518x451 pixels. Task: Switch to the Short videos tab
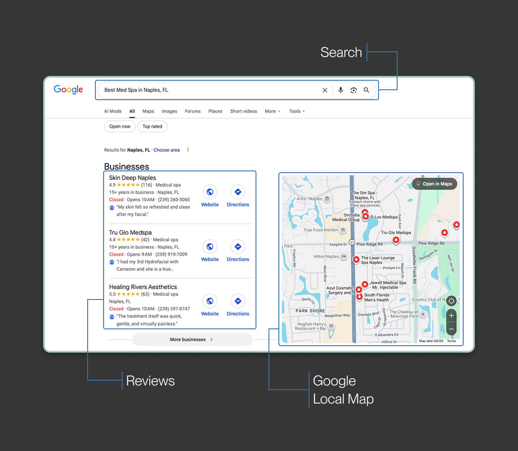click(x=243, y=111)
